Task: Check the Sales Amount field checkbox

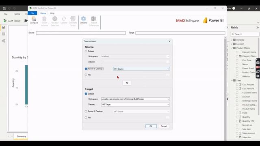Action: [x=237, y=133]
